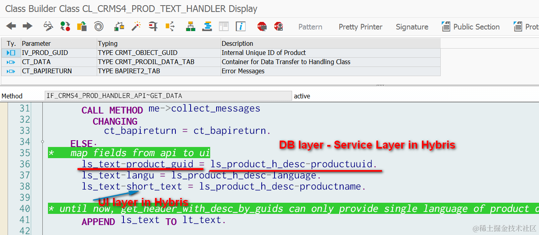The height and width of the screenshot is (235, 539).
Task: Select the CT_BAPIRETURN parameter cell
Action: (59, 71)
